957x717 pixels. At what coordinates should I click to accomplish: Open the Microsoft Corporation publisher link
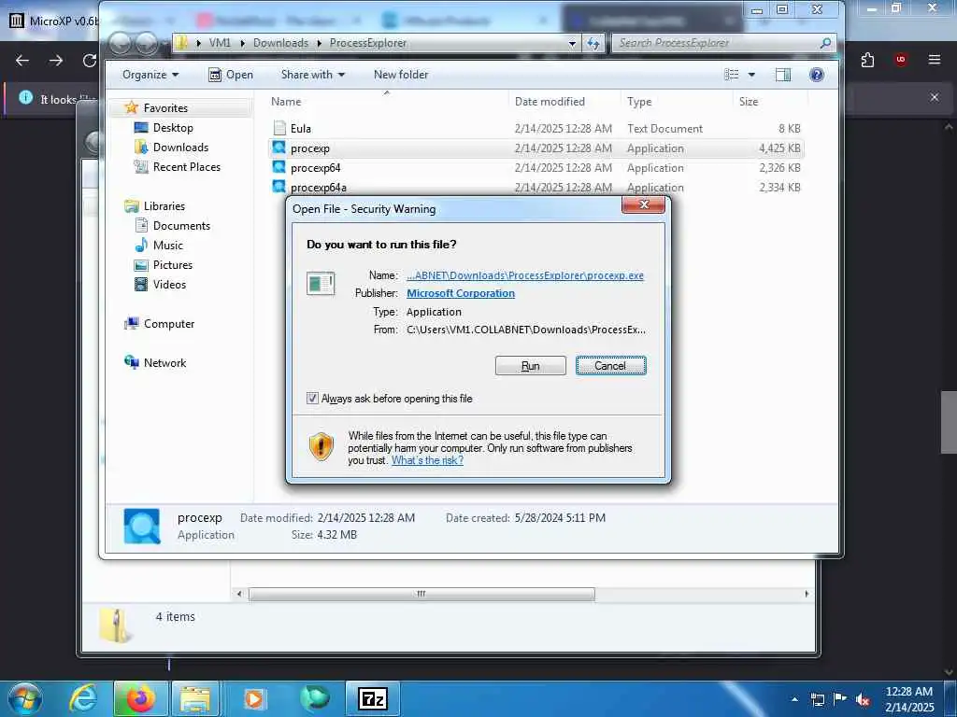461,293
